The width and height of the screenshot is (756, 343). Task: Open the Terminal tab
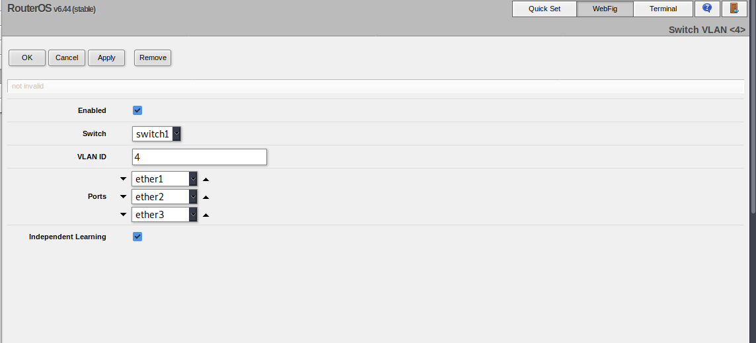[x=663, y=9]
